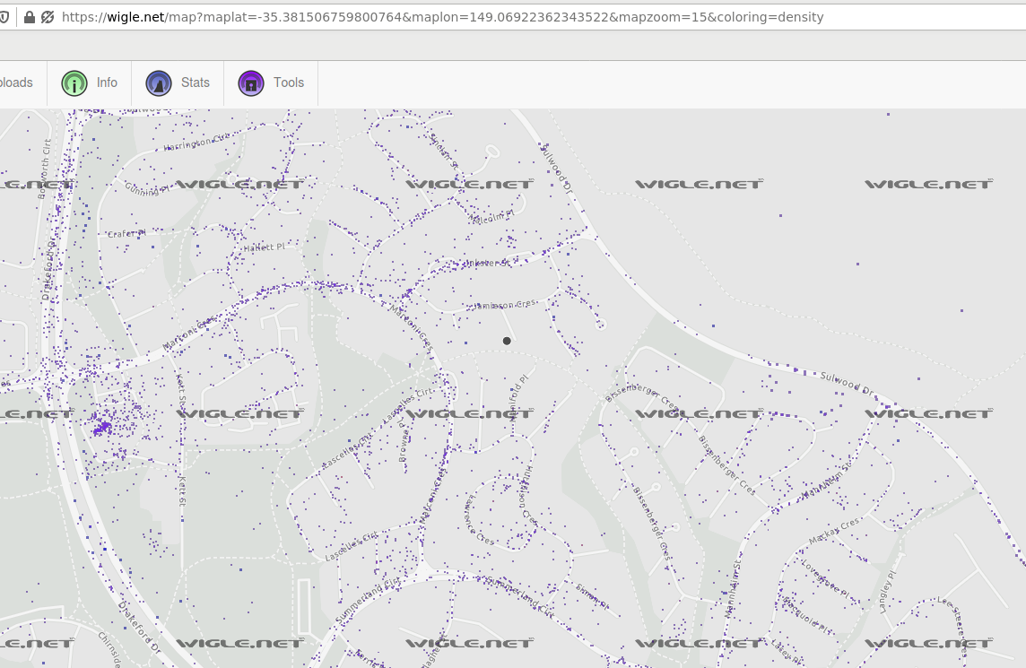This screenshot has height=668, width=1026.
Task: Click the green Info antenna icon
Action: pyautogui.click(x=74, y=83)
